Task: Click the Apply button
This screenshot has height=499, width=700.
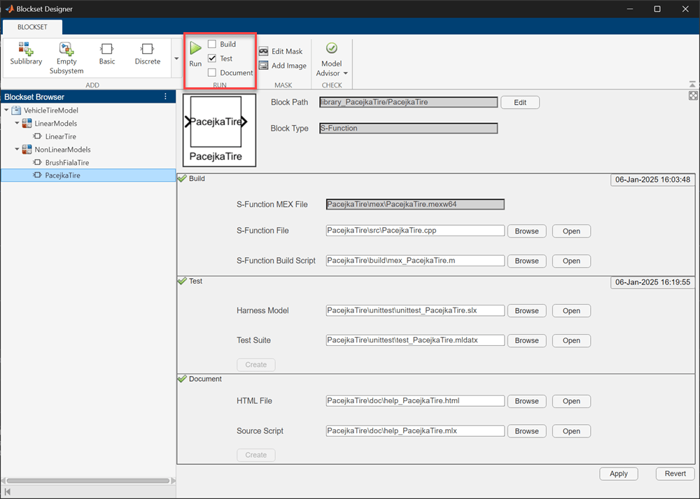Action: pyautogui.click(x=618, y=473)
